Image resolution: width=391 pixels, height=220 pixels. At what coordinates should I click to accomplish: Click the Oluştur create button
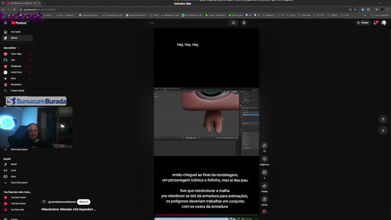coord(363,23)
